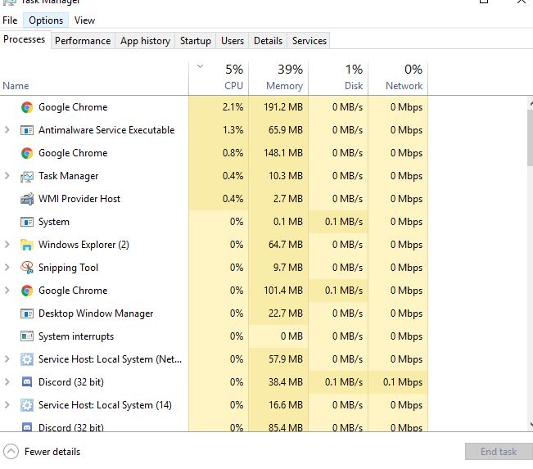Sort by the Network column header
The height and width of the screenshot is (469, 533).
pyautogui.click(x=398, y=78)
